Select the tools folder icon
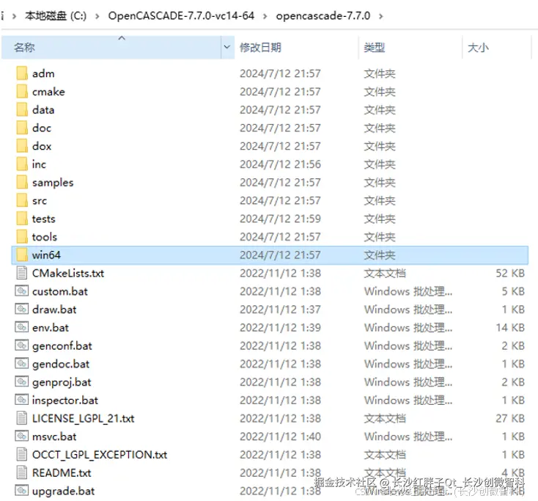Screen dimensions: 538x501 click(22, 237)
